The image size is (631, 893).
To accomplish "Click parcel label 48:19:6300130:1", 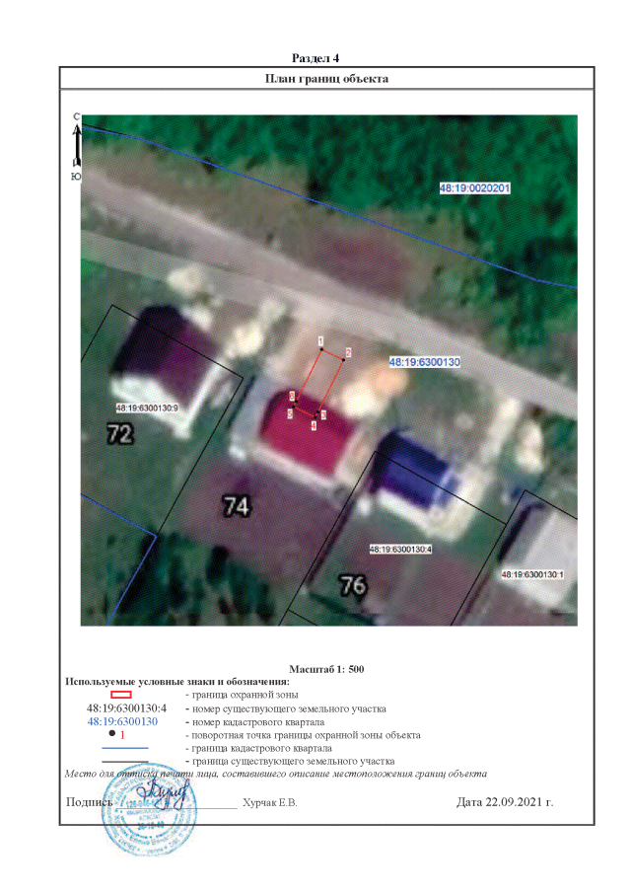I will [x=531, y=573].
